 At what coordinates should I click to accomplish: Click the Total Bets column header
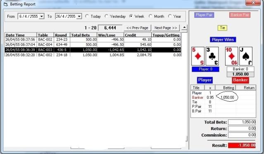pos(83,35)
